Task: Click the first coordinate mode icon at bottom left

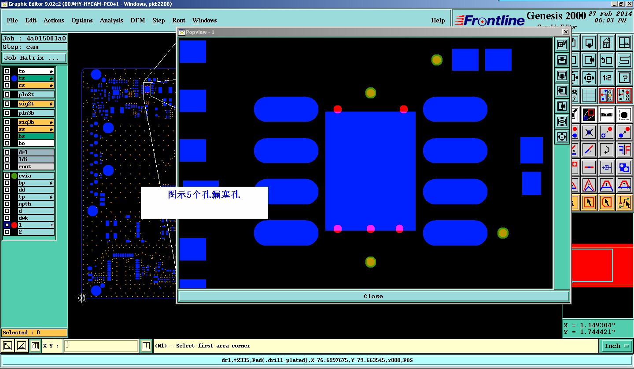Action: pyautogui.click(x=8, y=346)
